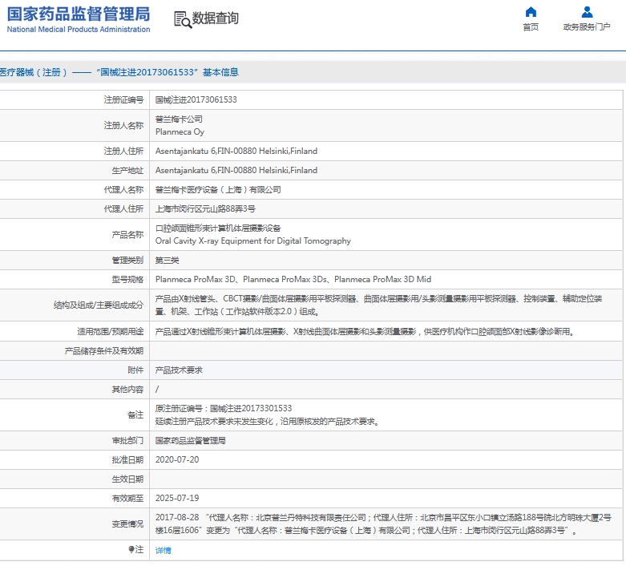Click the 第三类 management category value
This screenshot has width=626, height=566.
click(167, 261)
